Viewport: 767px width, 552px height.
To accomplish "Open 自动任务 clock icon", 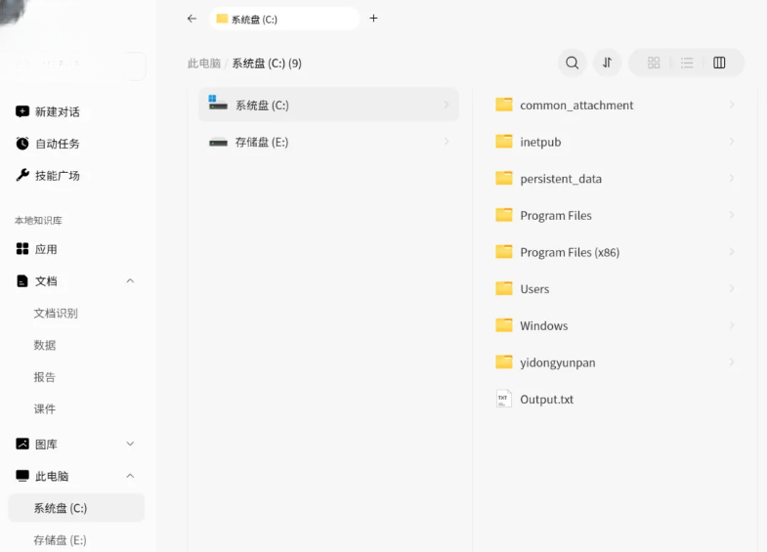I will [22, 144].
